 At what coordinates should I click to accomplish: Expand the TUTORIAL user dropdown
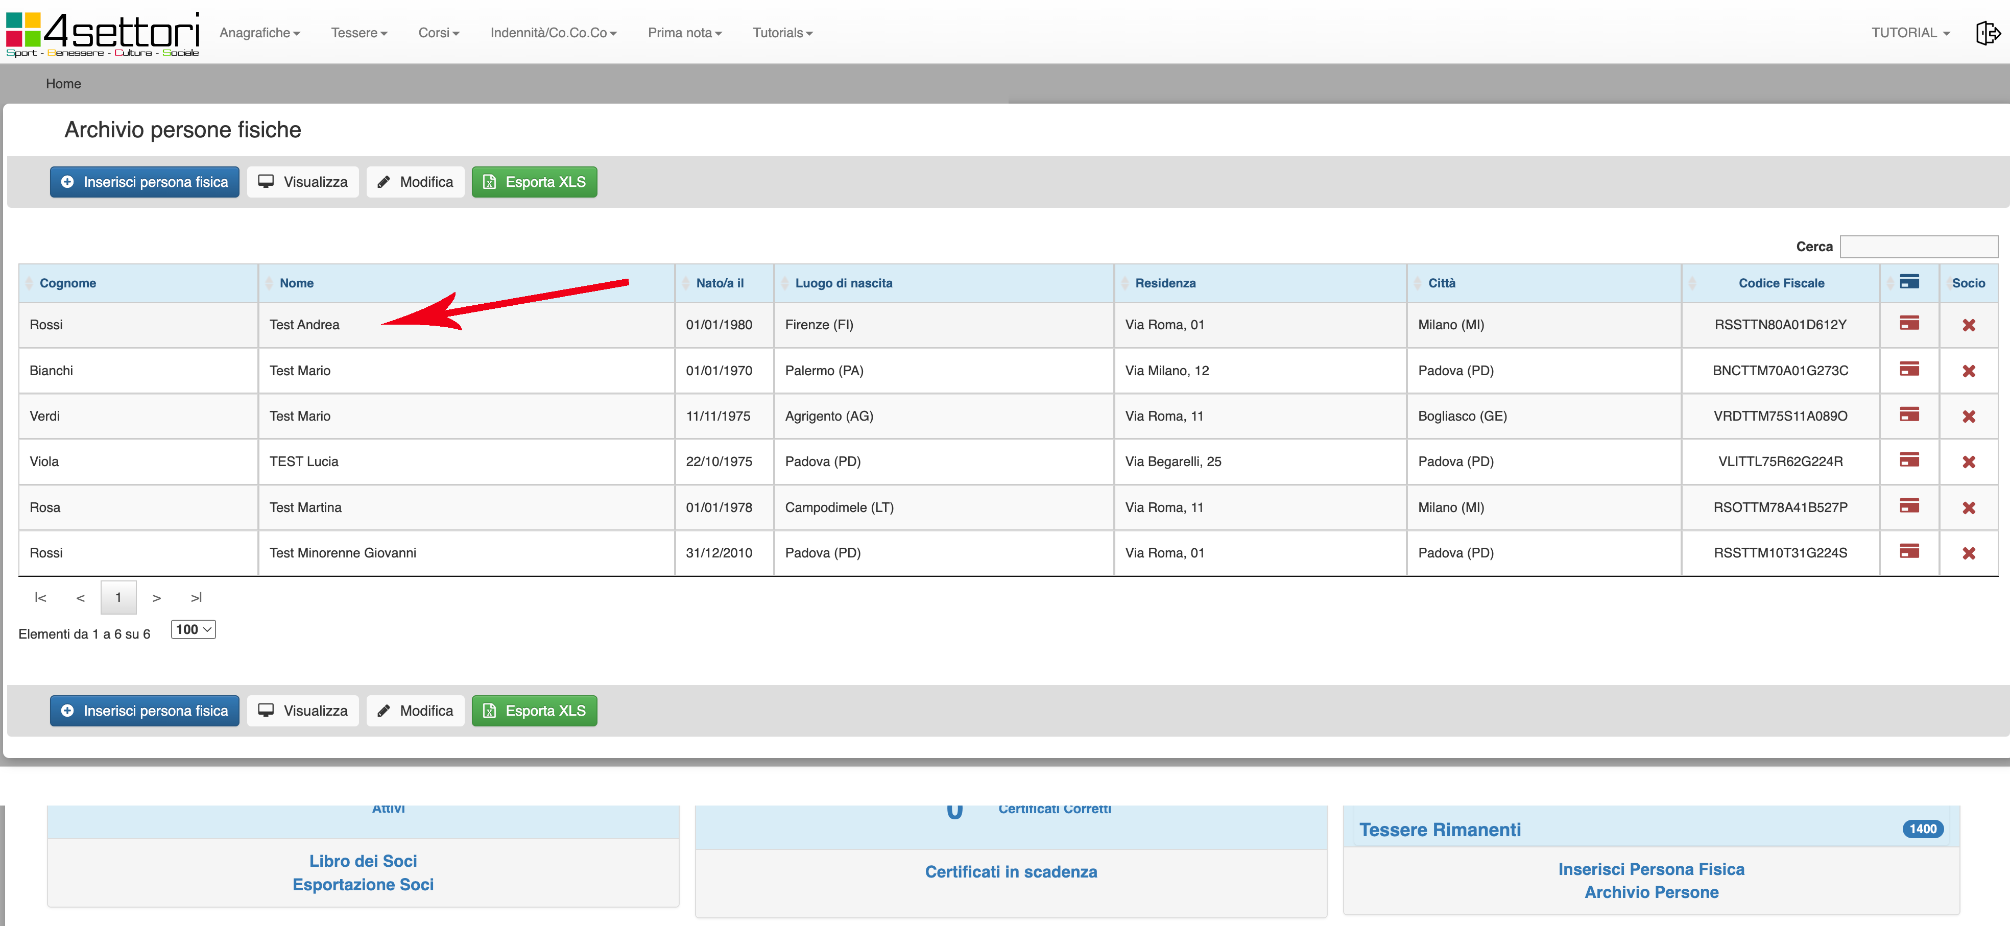point(1909,33)
